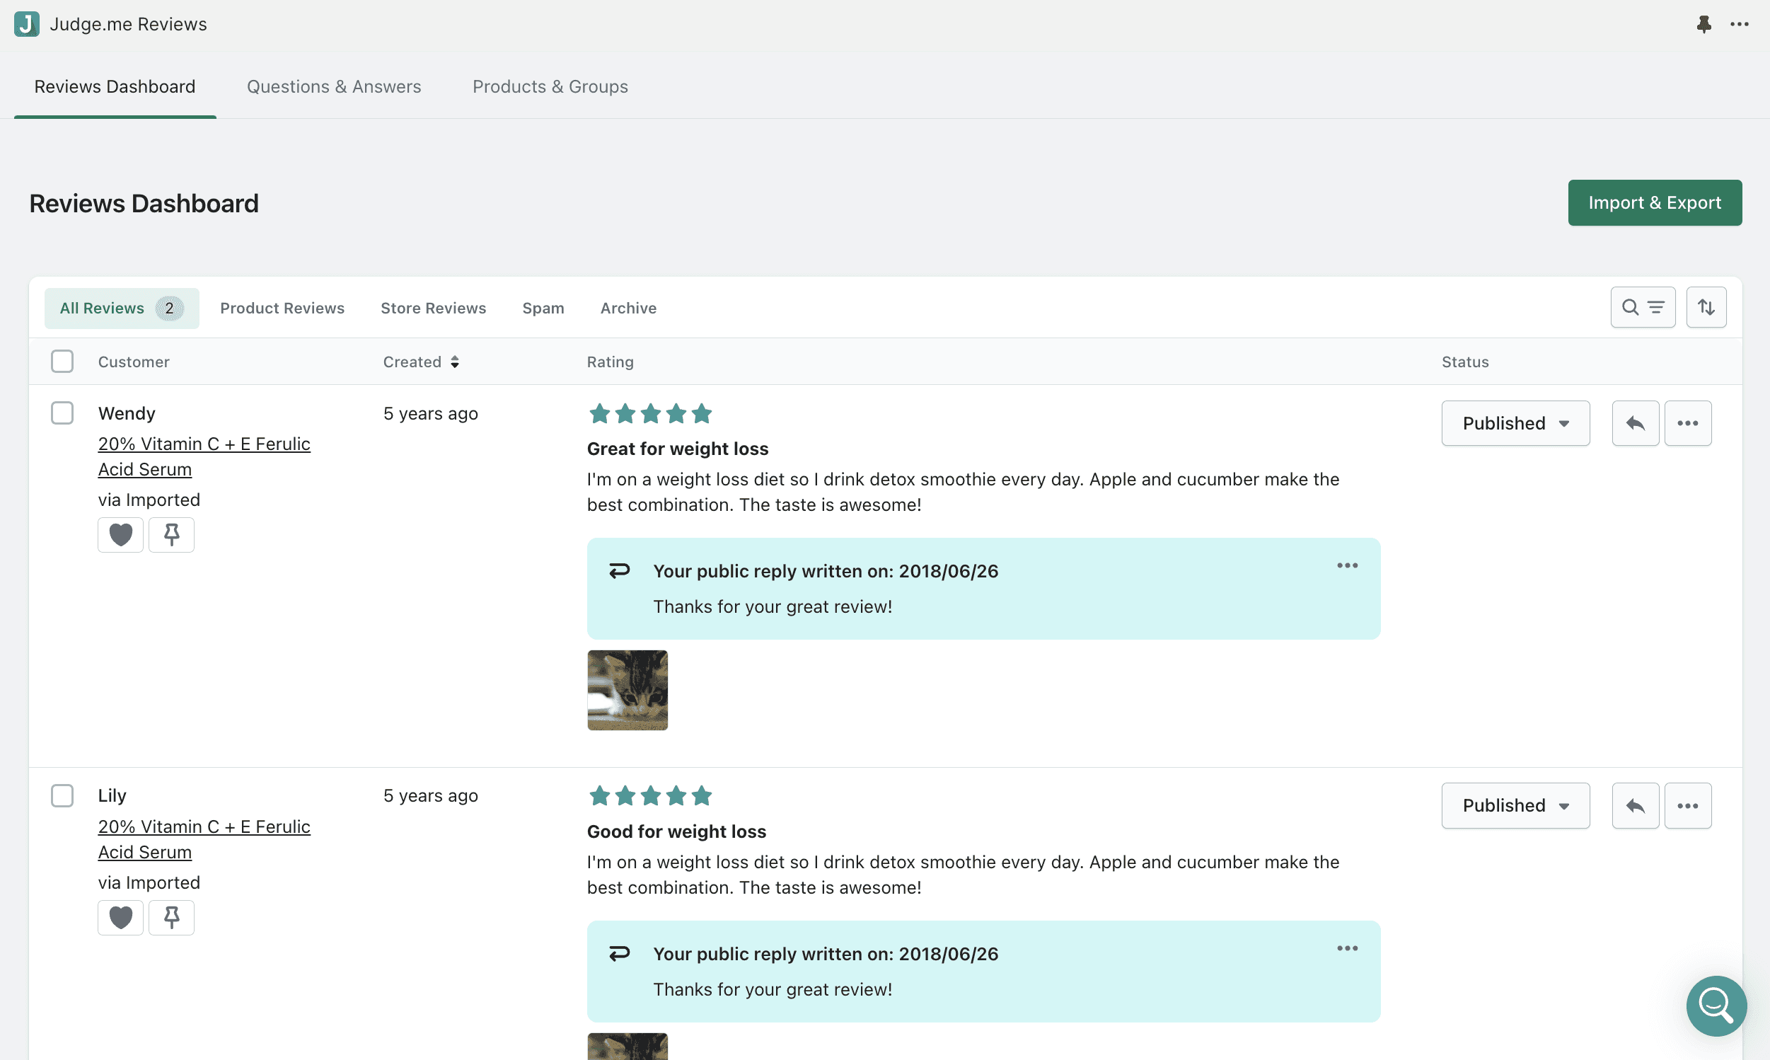Check the box next to Wendy's review
Viewport: 1770px width, 1060px height.
62,413
